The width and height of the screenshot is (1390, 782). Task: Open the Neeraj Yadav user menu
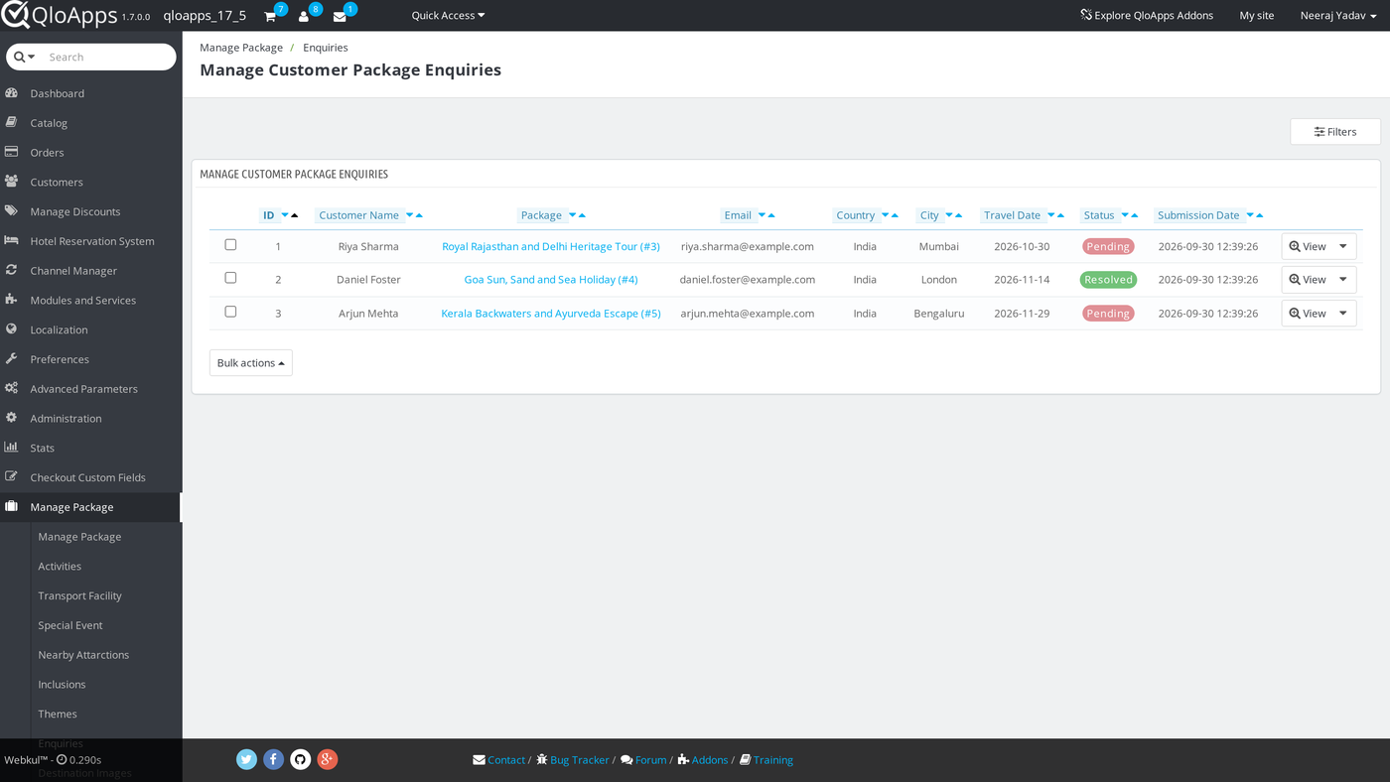point(1338,15)
